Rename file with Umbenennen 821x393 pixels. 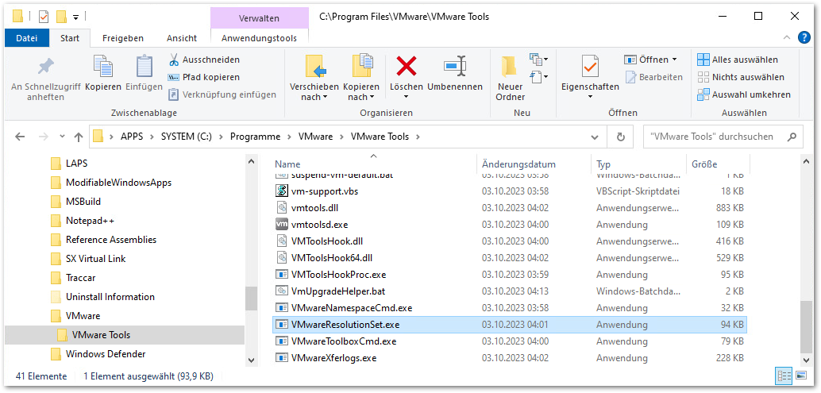pyautogui.click(x=455, y=73)
